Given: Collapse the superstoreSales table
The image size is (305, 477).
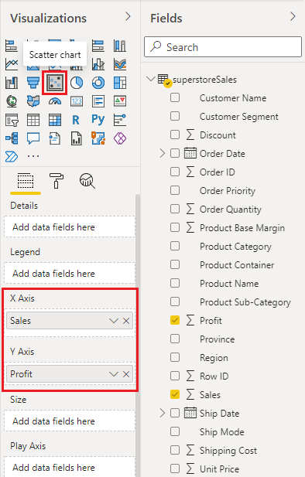Looking at the screenshot, I should tap(150, 79).
